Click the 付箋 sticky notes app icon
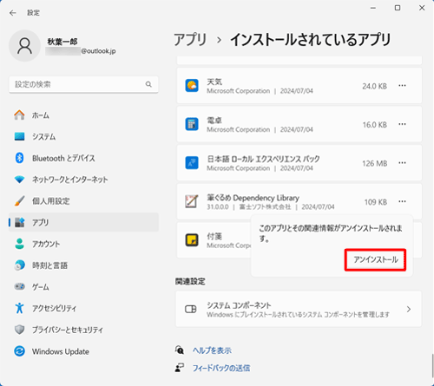The image size is (434, 386). [x=192, y=240]
